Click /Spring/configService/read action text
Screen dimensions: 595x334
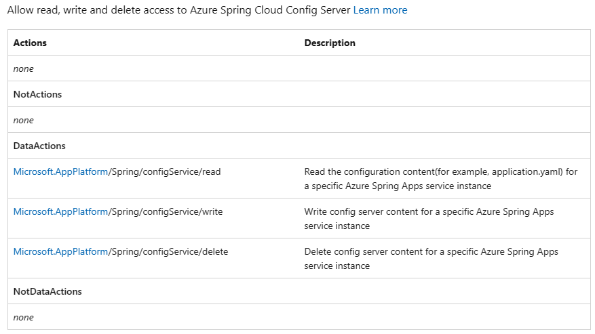[164, 171]
